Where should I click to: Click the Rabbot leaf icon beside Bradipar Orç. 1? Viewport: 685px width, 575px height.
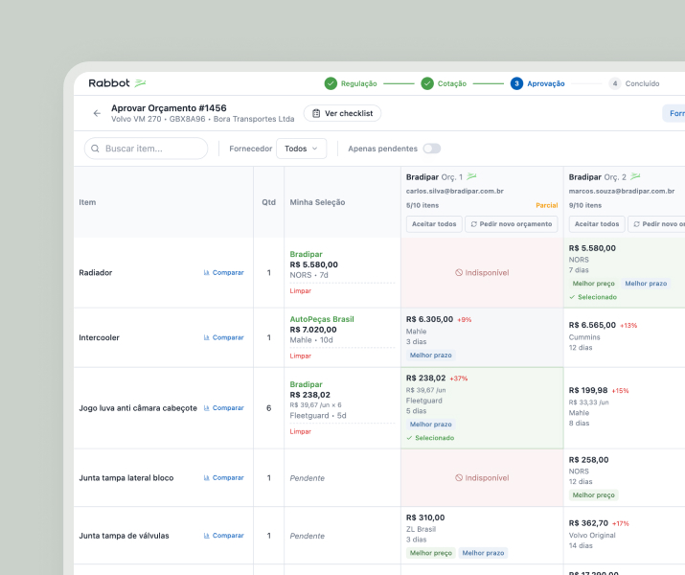pos(471,176)
